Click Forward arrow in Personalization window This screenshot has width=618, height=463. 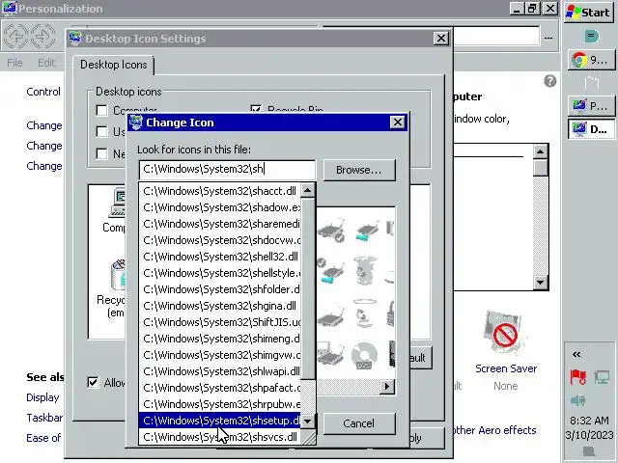[x=42, y=37]
